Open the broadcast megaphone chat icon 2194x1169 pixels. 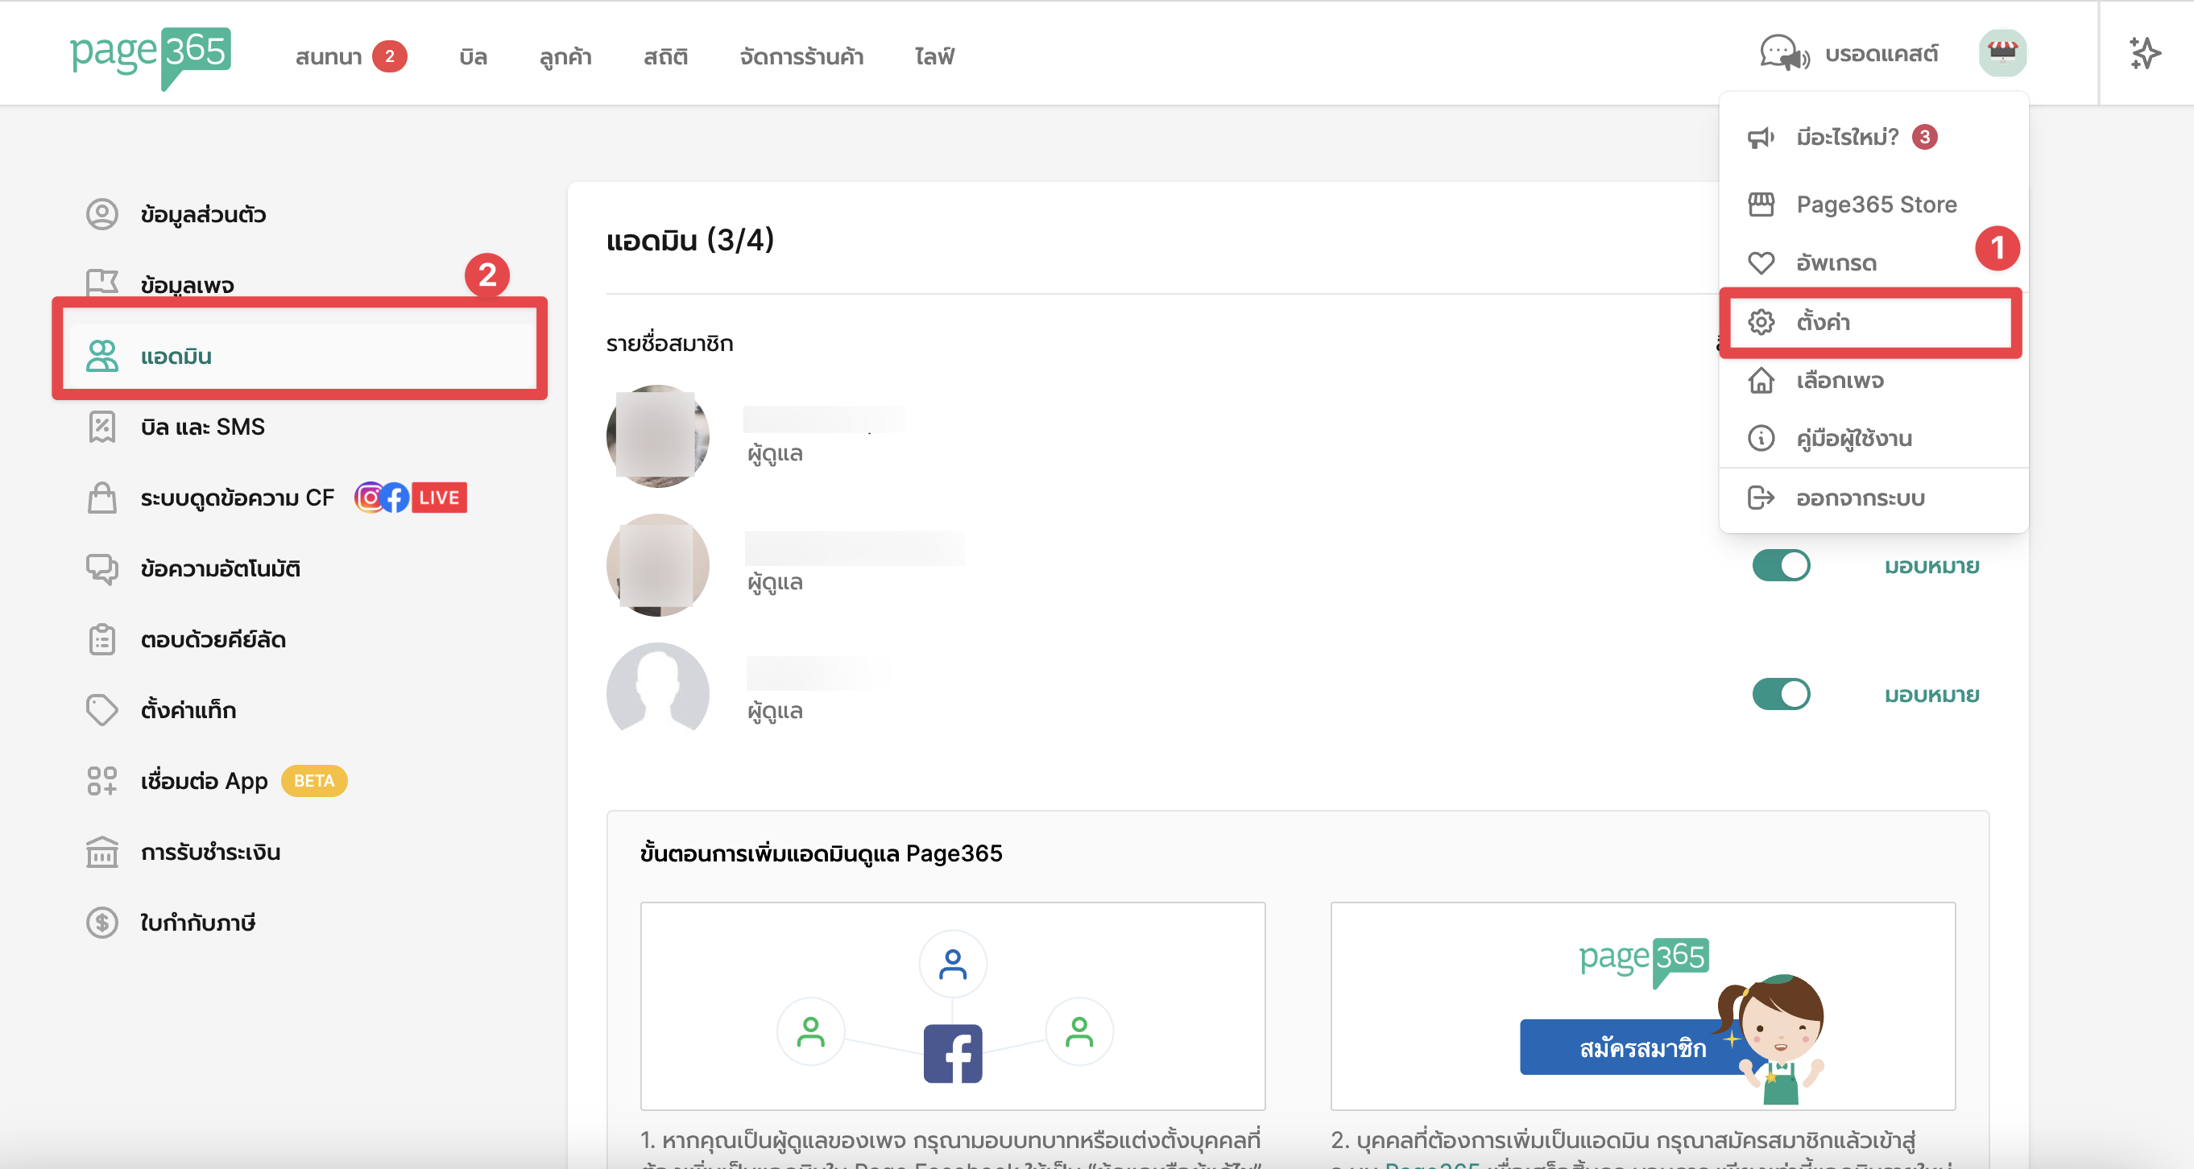coord(1784,54)
